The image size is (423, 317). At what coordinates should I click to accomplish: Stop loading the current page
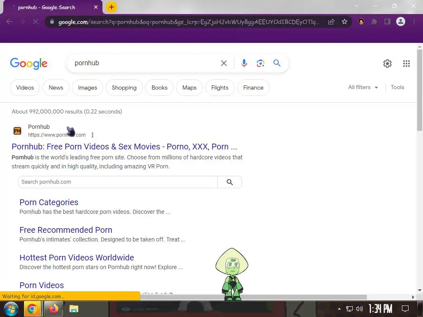pos(36,21)
